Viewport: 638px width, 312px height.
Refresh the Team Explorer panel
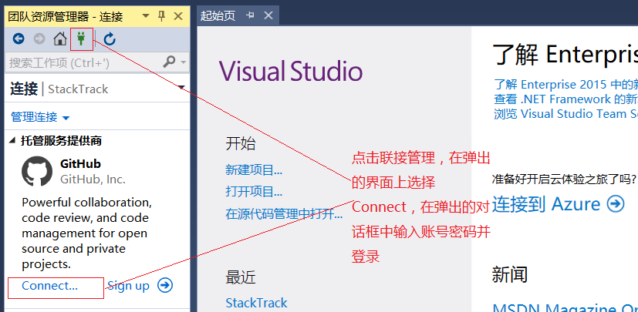click(x=110, y=39)
